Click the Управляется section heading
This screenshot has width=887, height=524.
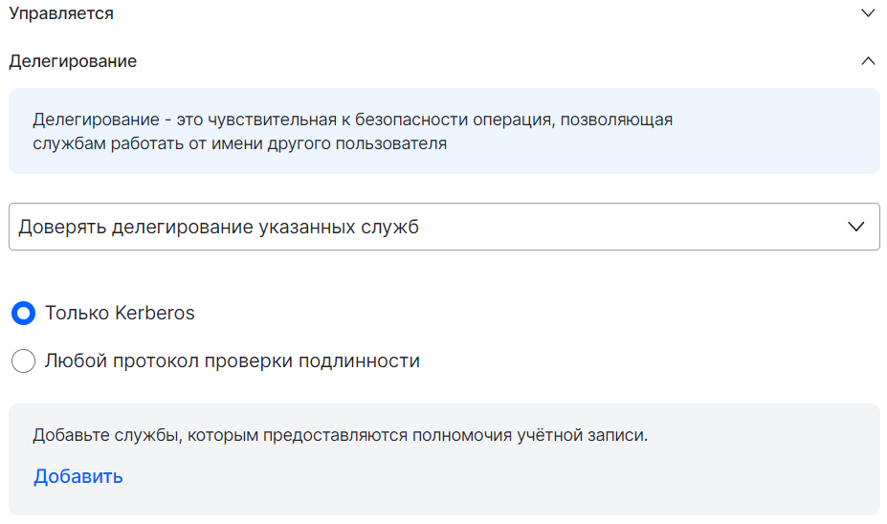(61, 13)
